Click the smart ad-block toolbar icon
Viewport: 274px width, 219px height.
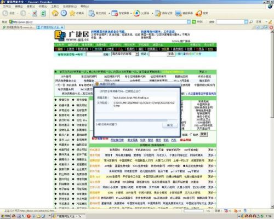coord(115,13)
